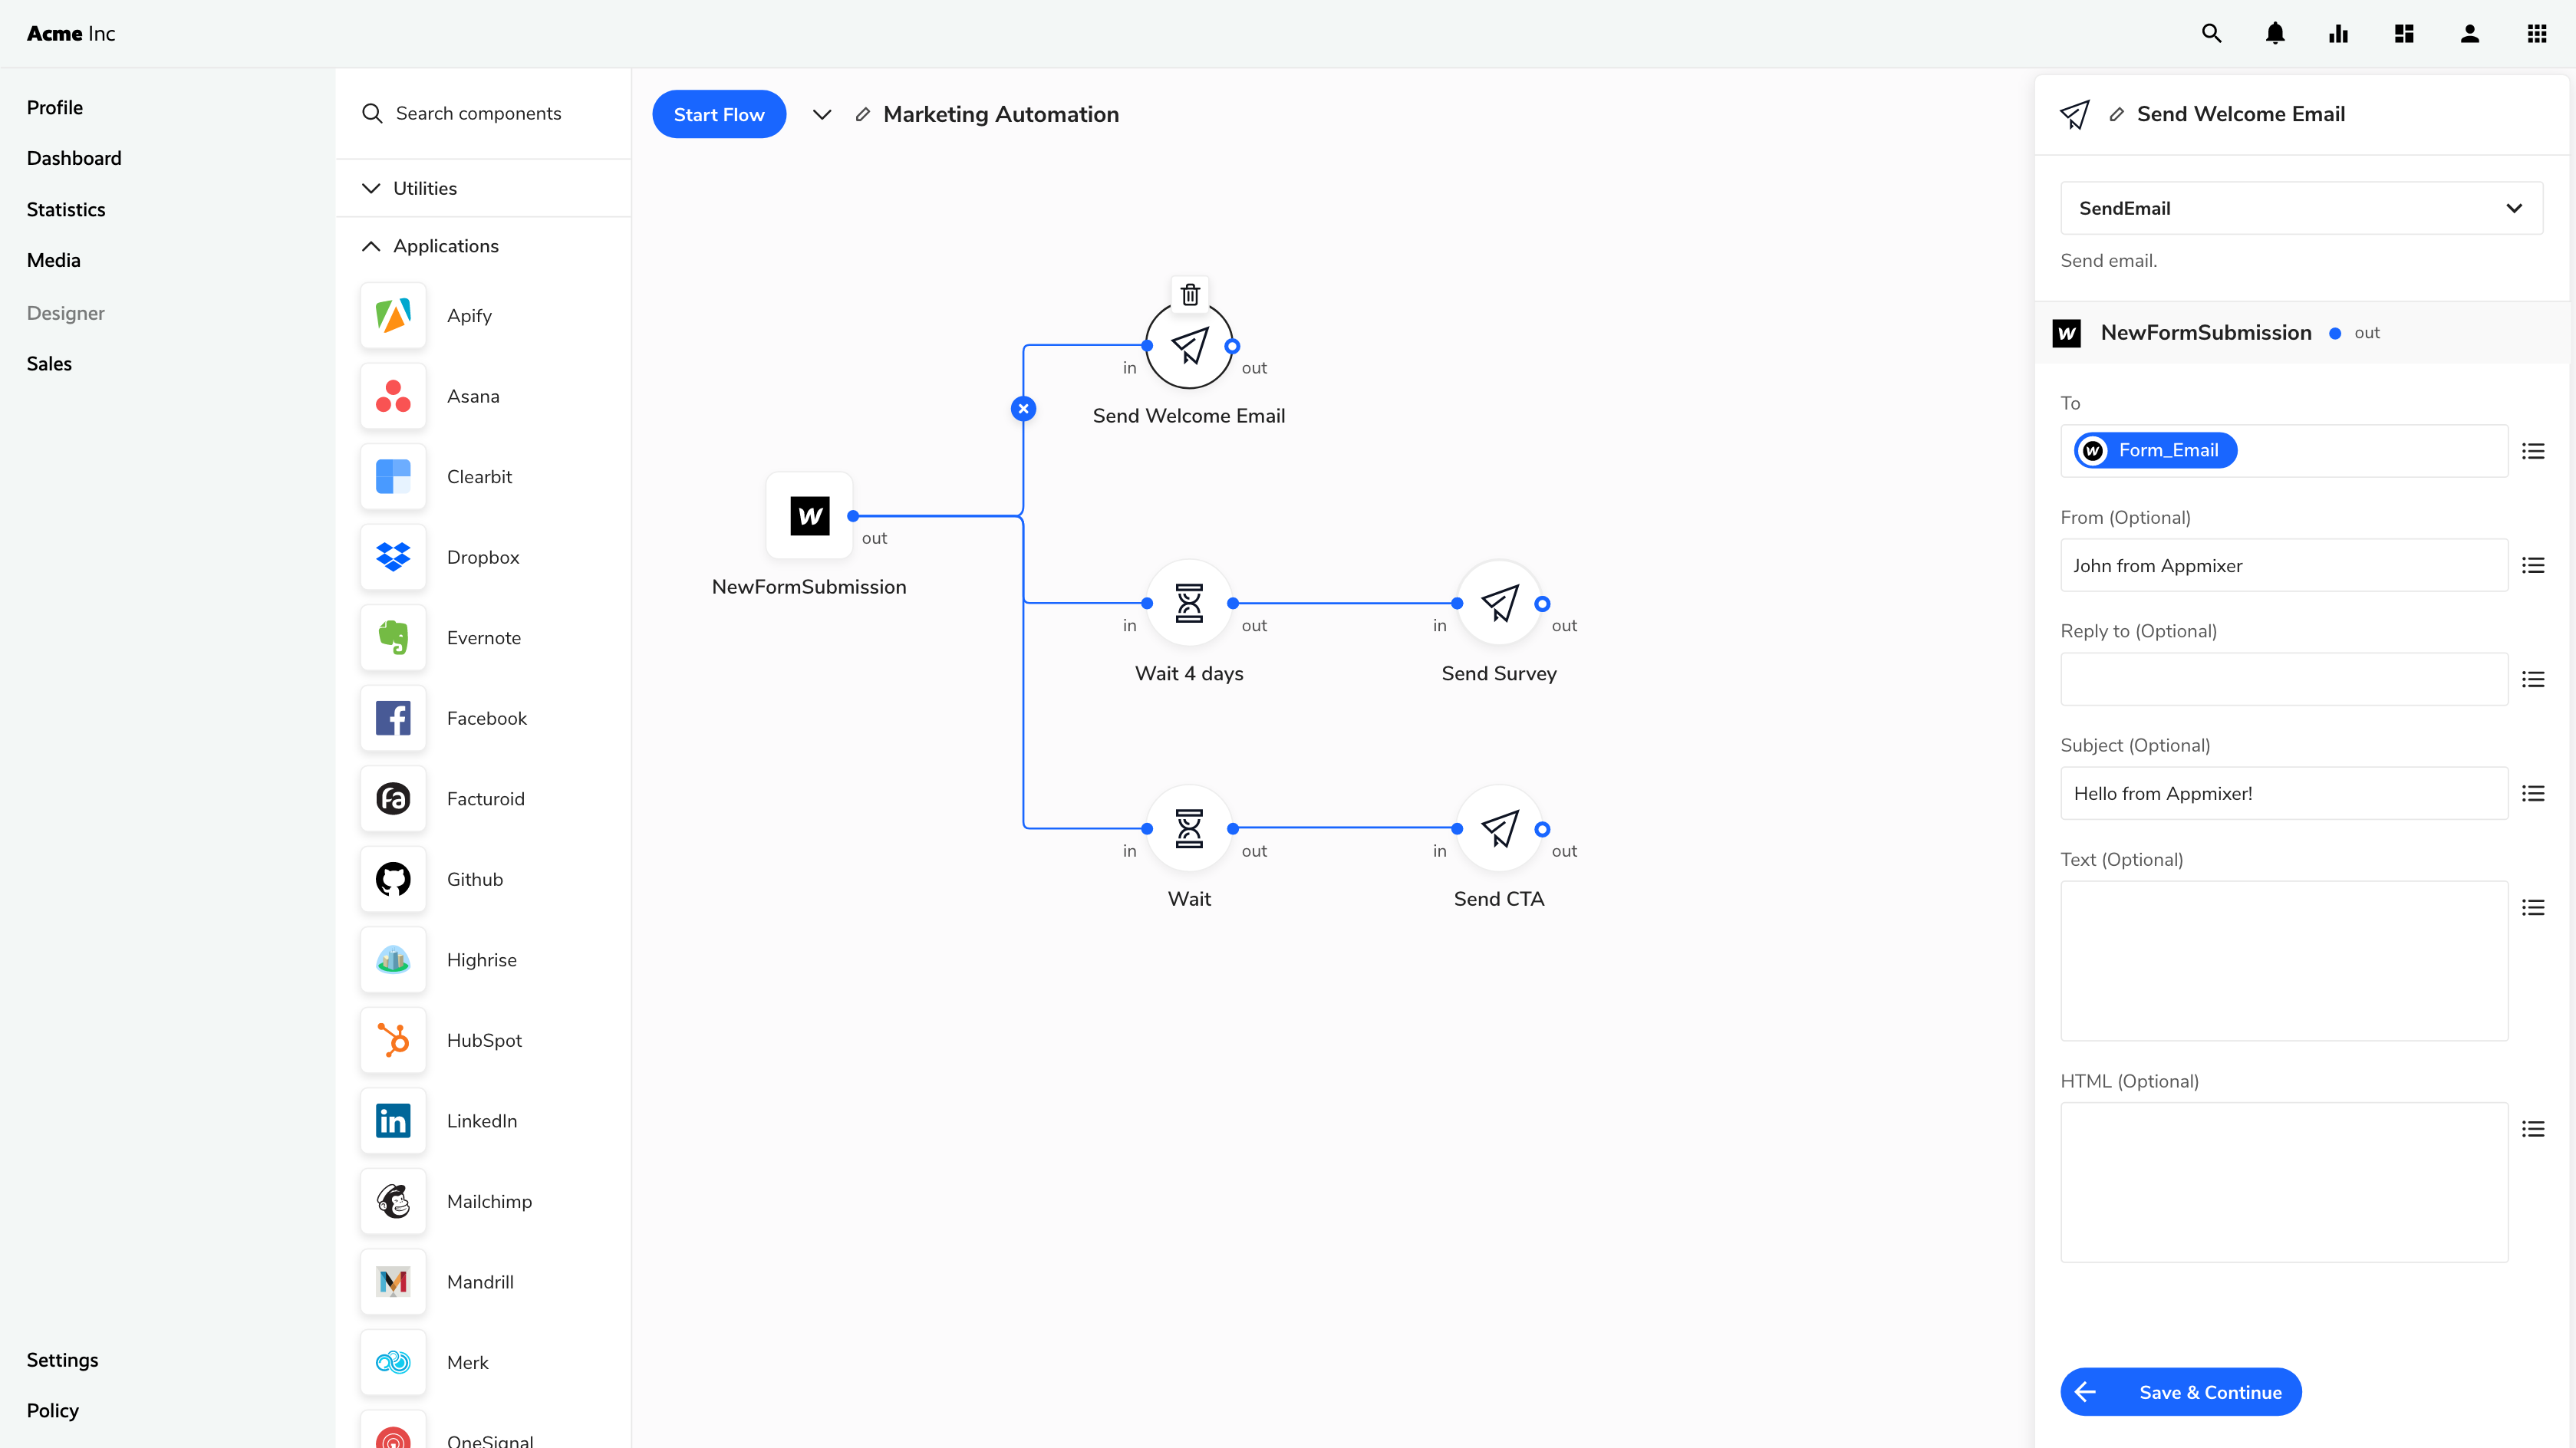Click the Acme Inc logo
The image size is (2576, 1448).
(x=71, y=33)
